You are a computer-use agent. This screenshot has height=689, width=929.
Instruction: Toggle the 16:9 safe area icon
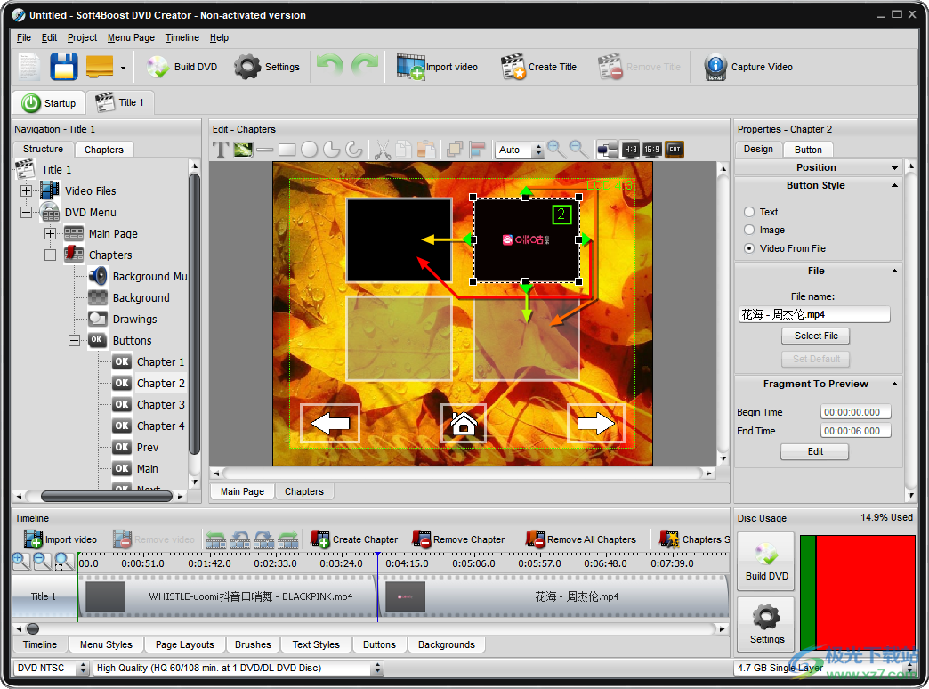[x=651, y=150]
